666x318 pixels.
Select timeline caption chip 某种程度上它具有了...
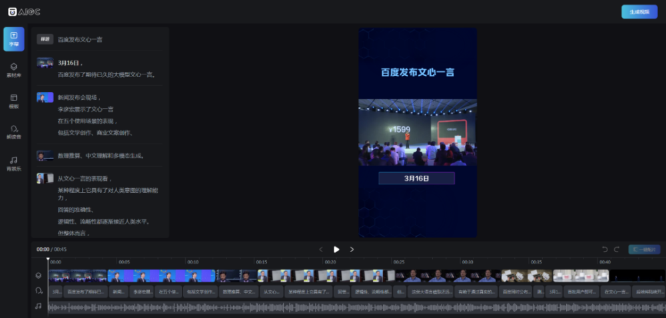click(308, 291)
